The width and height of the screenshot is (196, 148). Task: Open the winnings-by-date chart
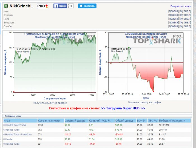click(144, 65)
